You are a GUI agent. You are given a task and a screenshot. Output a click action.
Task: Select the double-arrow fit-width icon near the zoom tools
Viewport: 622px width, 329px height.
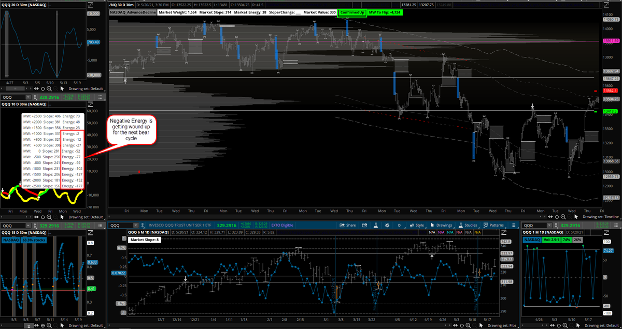[x=455, y=325]
